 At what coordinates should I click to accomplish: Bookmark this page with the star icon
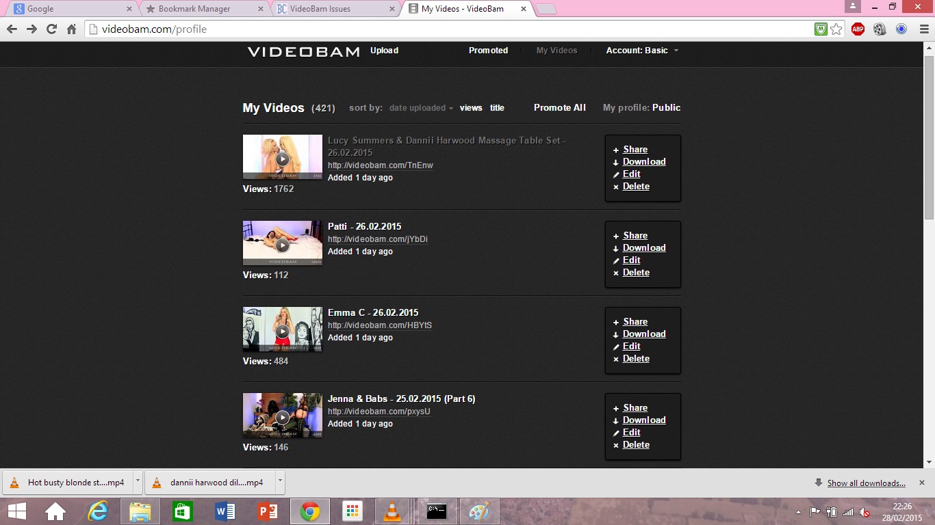[836, 29]
